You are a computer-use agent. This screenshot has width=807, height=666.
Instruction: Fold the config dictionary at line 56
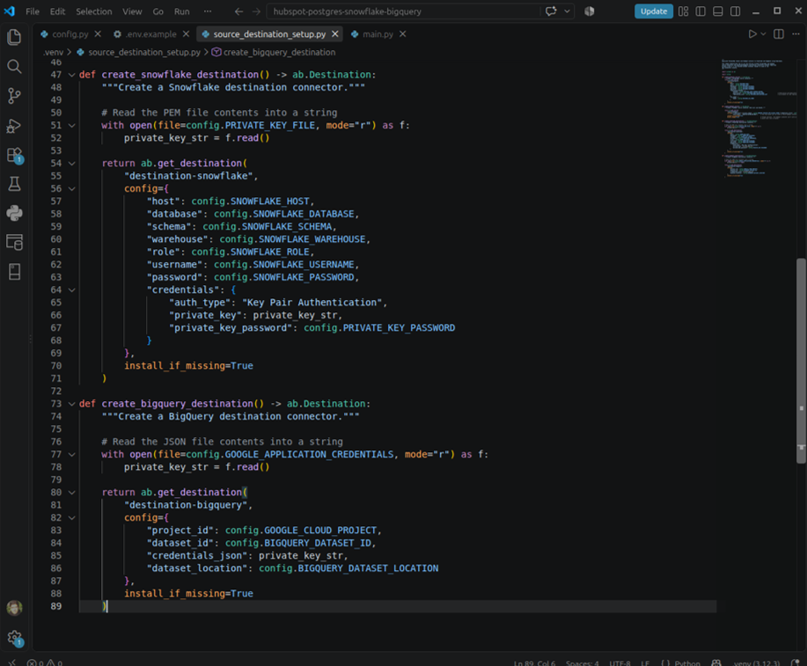[x=71, y=189]
